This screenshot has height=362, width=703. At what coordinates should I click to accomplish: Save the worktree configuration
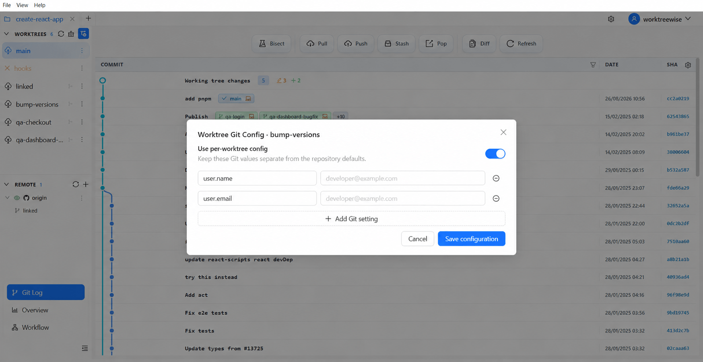point(471,239)
